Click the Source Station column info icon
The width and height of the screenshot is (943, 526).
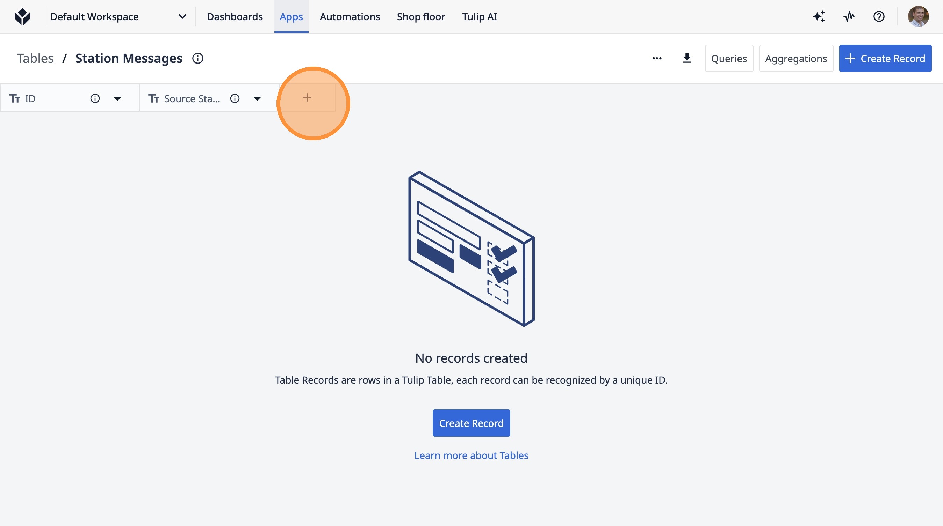click(x=235, y=99)
